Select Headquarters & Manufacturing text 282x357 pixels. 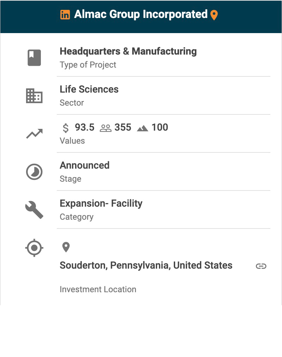coord(128,51)
